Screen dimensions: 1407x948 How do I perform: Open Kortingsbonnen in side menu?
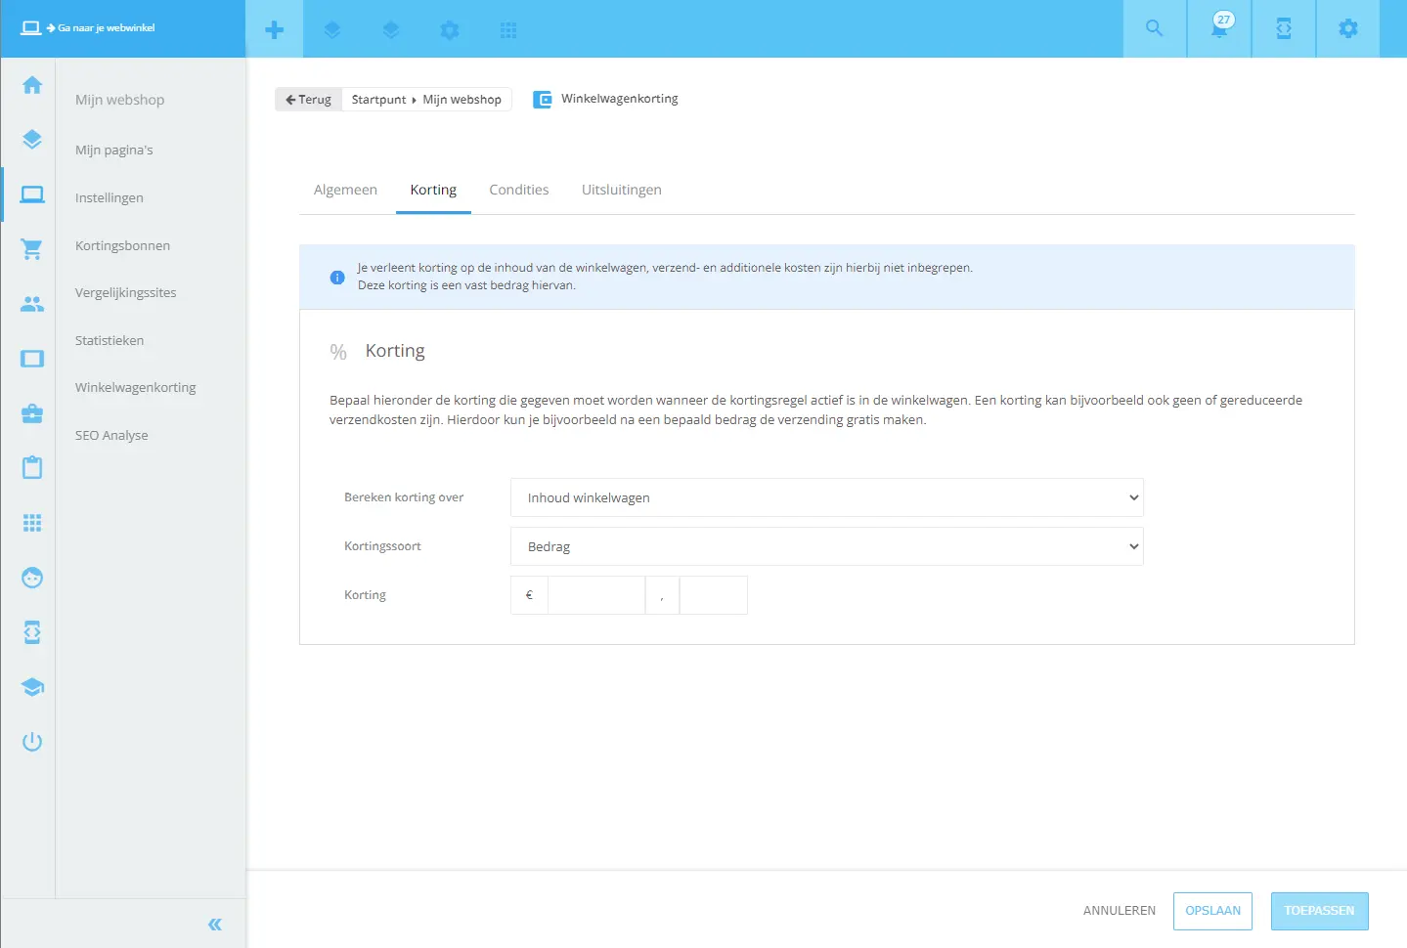122,245
